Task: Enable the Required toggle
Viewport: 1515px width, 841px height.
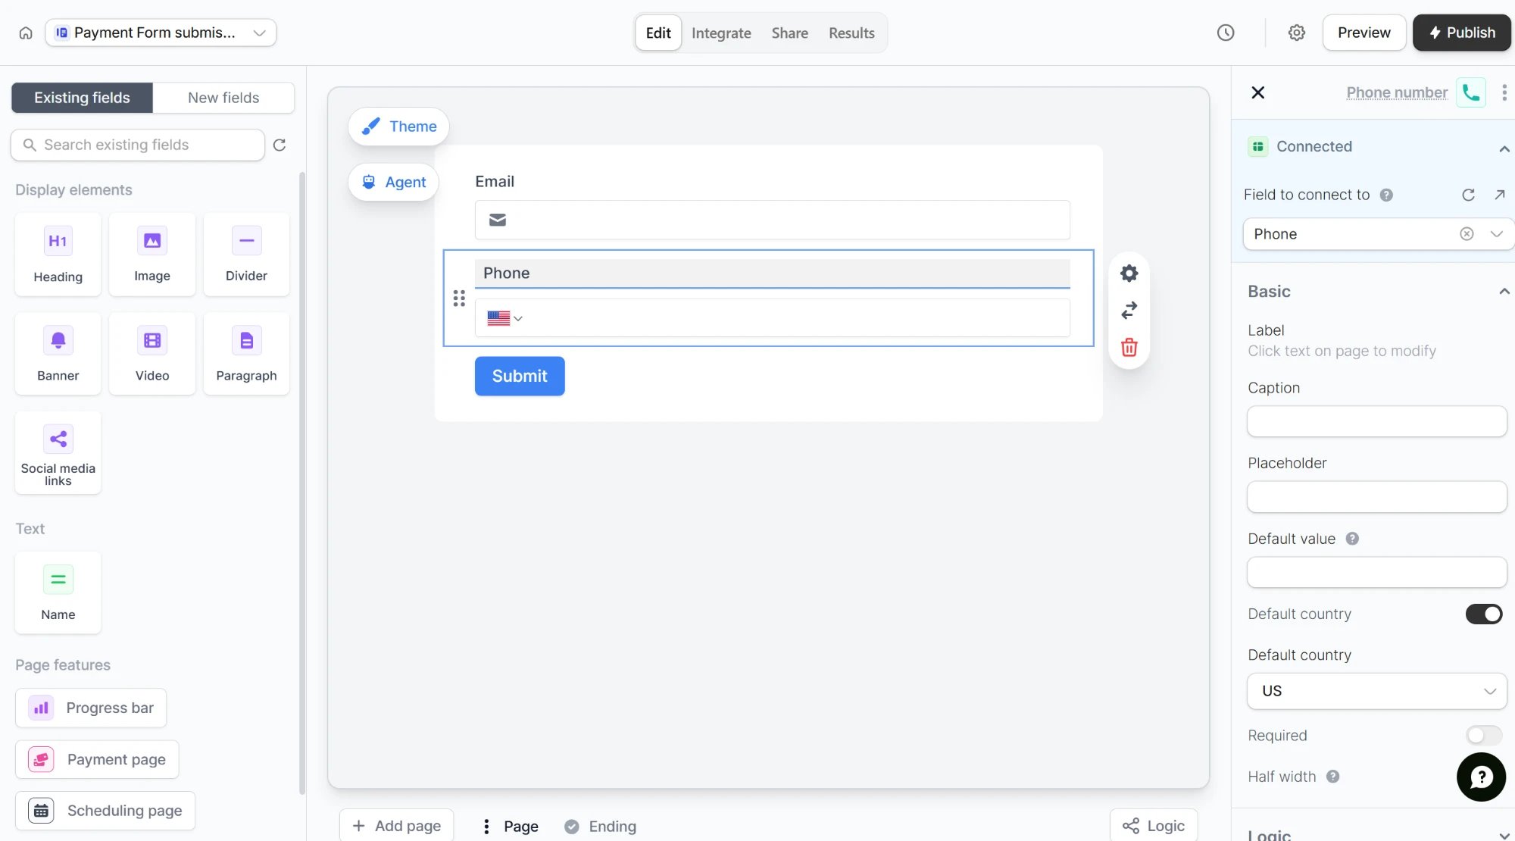Action: (x=1484, y=735)
